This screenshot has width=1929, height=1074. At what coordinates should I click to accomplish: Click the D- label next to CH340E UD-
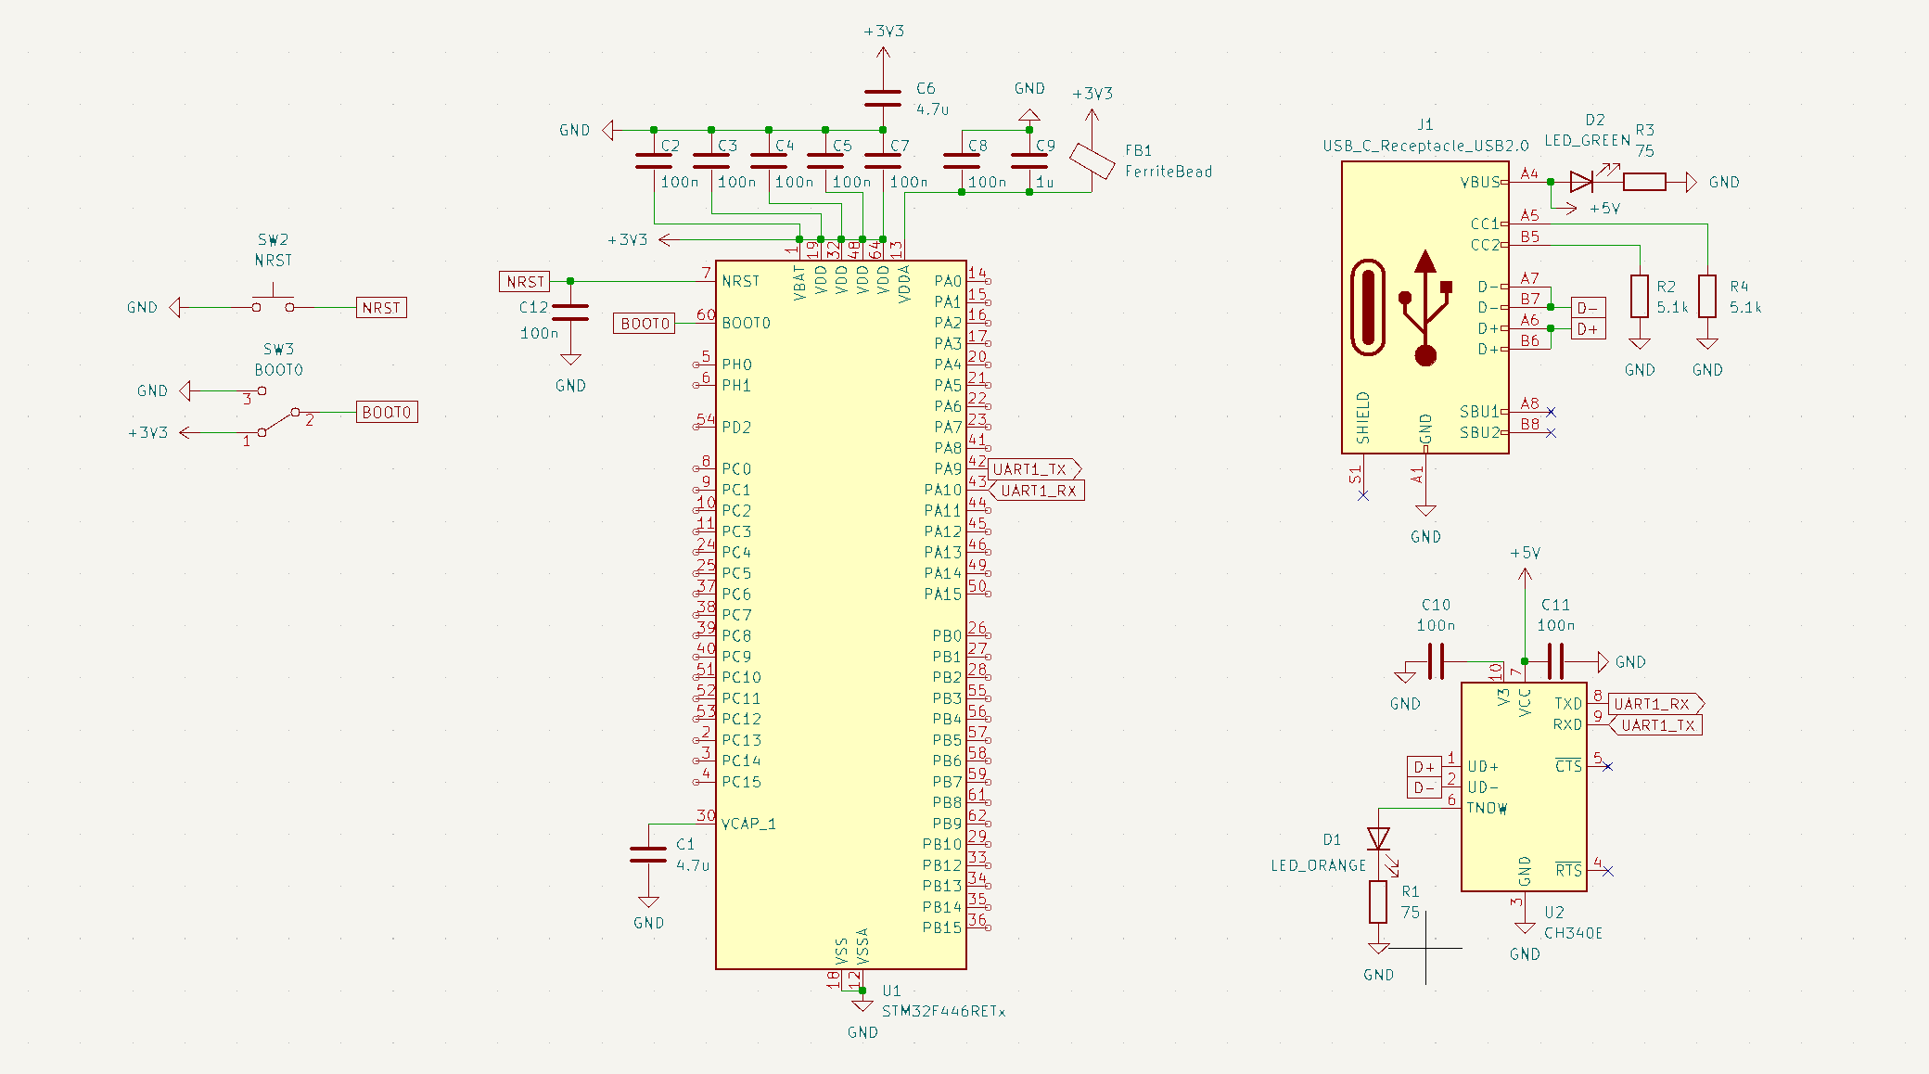click(1424, 788)
